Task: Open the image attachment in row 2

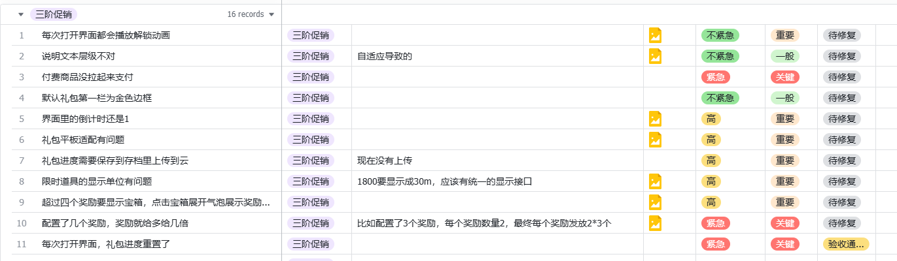Action: pos(655,56)
